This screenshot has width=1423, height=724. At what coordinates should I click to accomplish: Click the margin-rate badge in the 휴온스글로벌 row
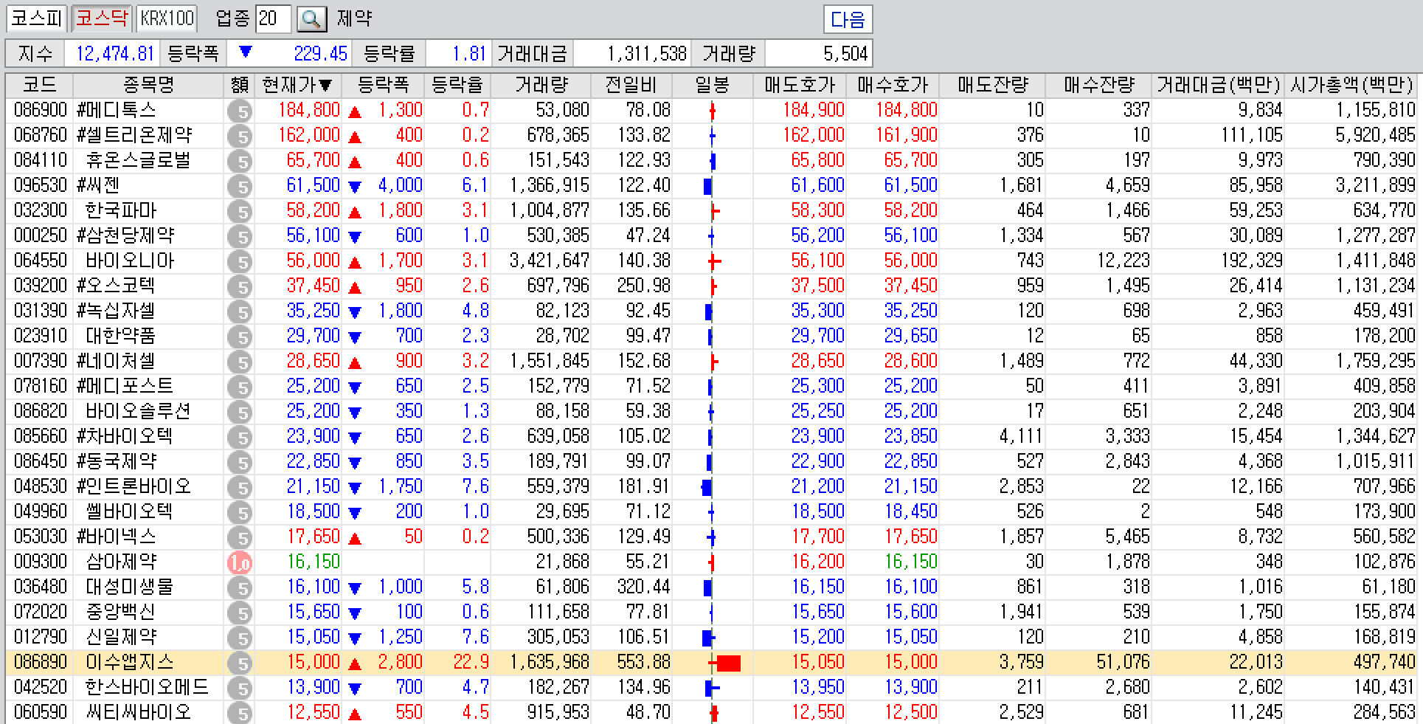[x=240, y=162]
